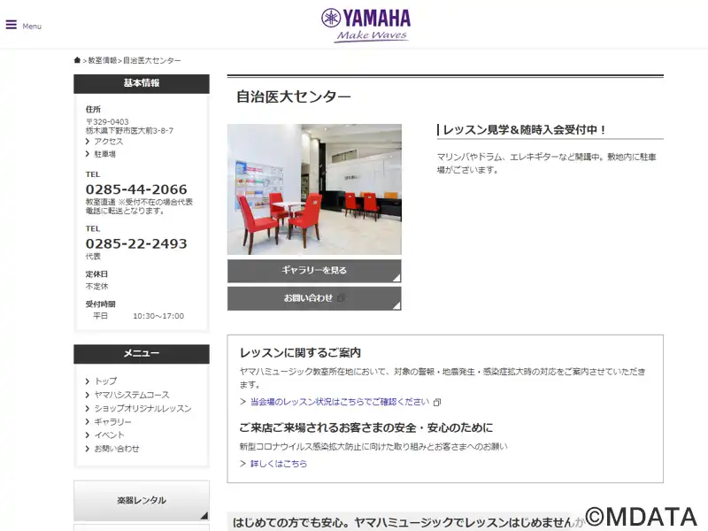Viewport: 708px width, 531px height.
Task: Click 基本情報 sidebar header
Action: click(x=142, y=83)
